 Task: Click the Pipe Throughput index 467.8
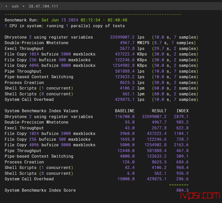(182, 151)
